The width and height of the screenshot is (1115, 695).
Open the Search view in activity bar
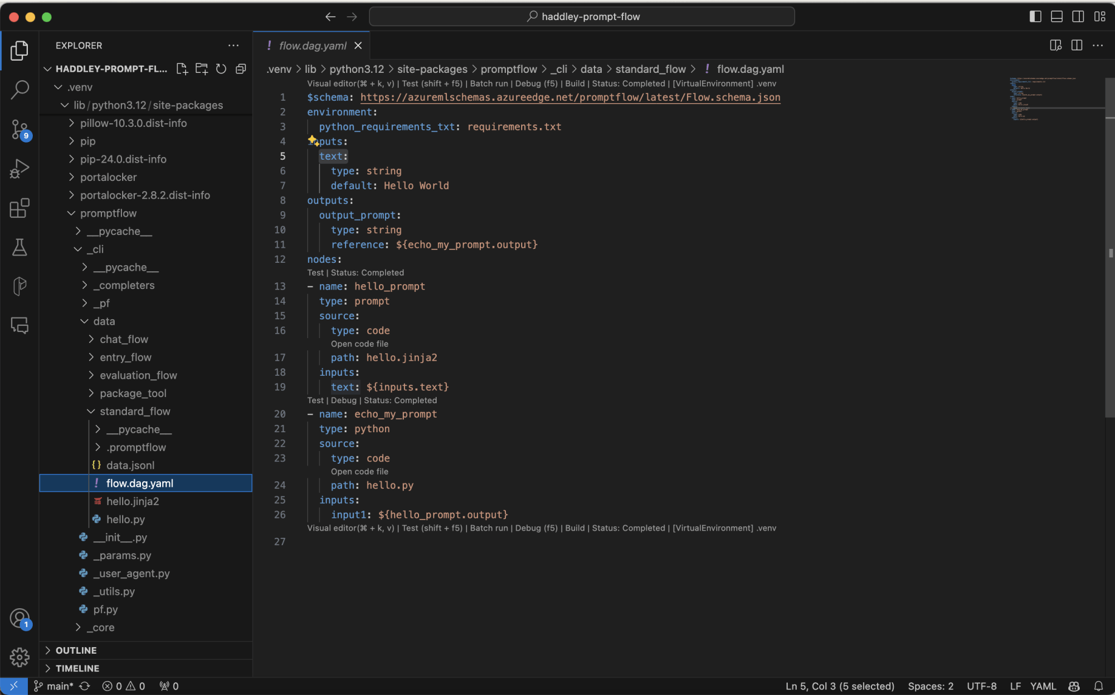pyautogui.click(x=19, y=90)
